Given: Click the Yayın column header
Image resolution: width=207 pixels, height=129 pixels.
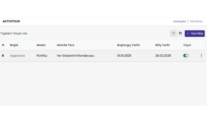Looking at the screenshot, I should point(187,45).
